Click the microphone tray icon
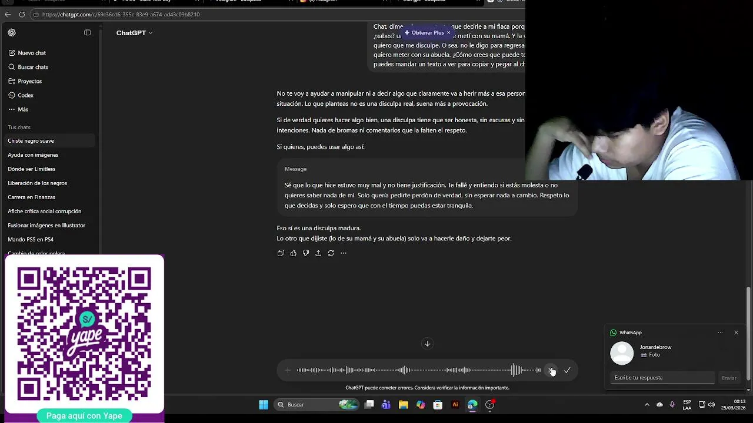This screenshot has height=423, width=753. tap(672, 404)
